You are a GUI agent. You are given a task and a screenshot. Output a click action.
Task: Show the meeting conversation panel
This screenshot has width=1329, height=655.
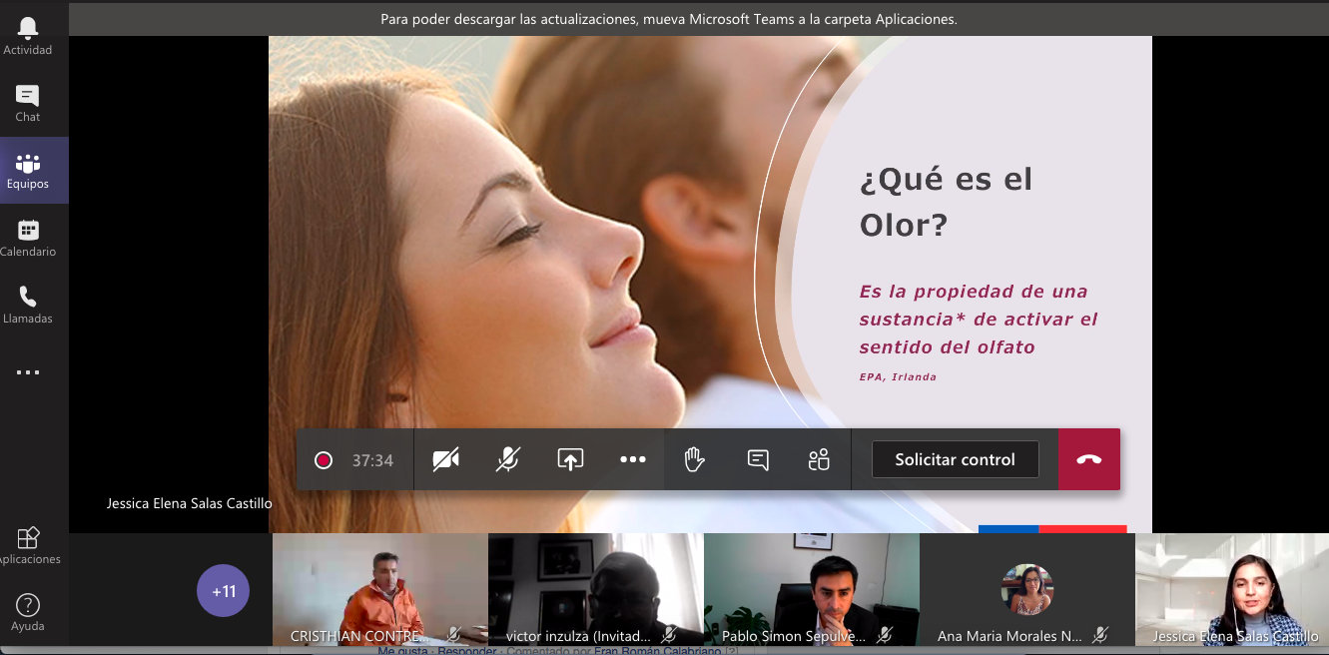point(758,459)
